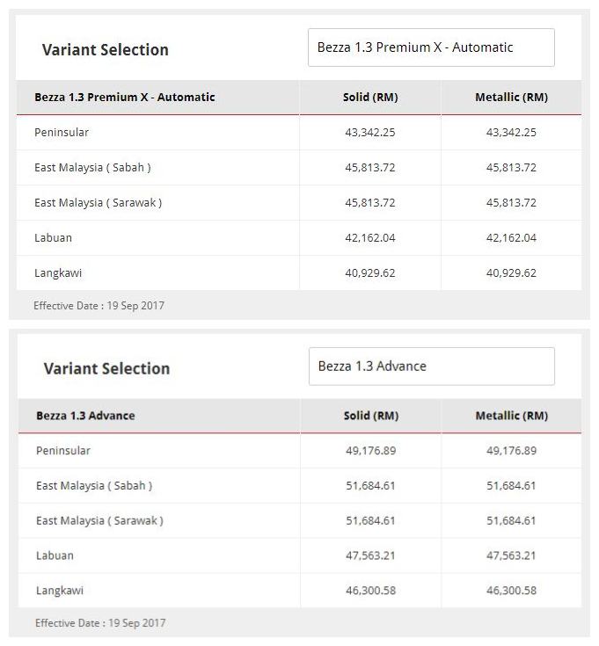The image size is (599, 646).
Task: Select the Langkawi row in Advance table
Action: coord(60,592)
